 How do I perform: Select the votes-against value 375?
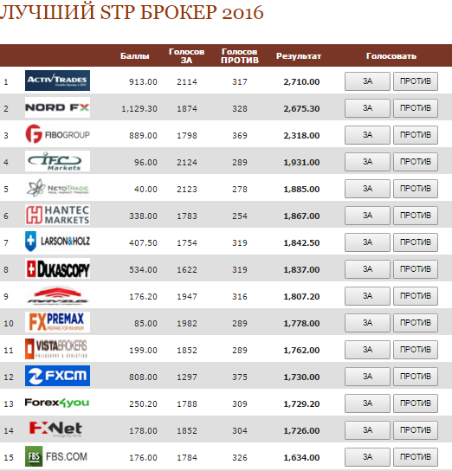pyautogui.click(x=240, y=377)
